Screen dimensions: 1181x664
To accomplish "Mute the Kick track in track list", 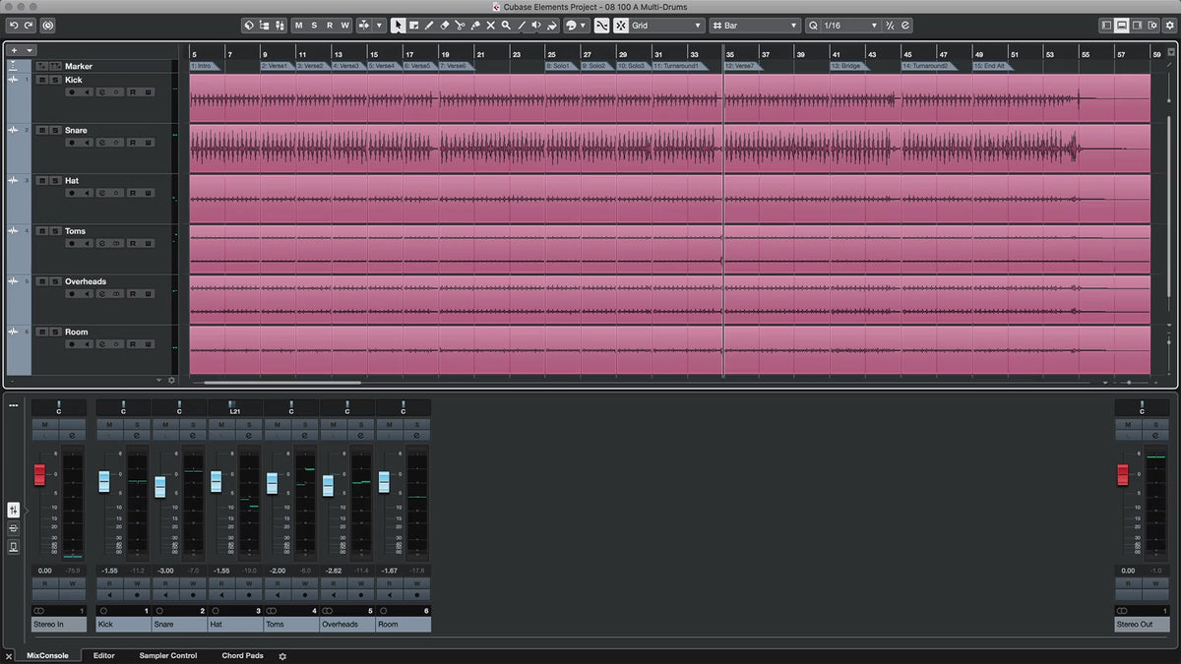I will tap(42, 80).
